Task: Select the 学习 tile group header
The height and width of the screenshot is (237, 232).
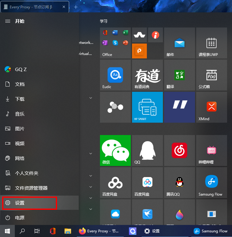Action: click(x=104, y=21)
